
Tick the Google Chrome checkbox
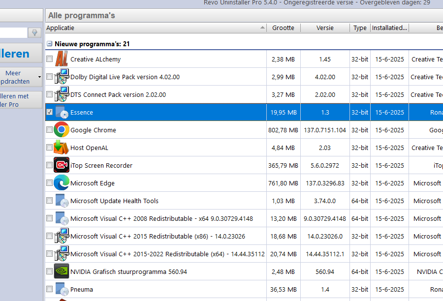(x=49, y=130)
